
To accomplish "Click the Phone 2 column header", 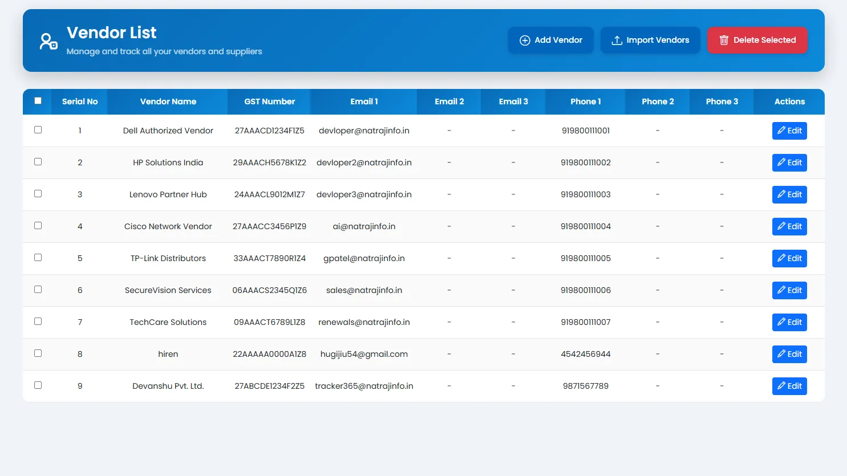I will pos(658,101).
